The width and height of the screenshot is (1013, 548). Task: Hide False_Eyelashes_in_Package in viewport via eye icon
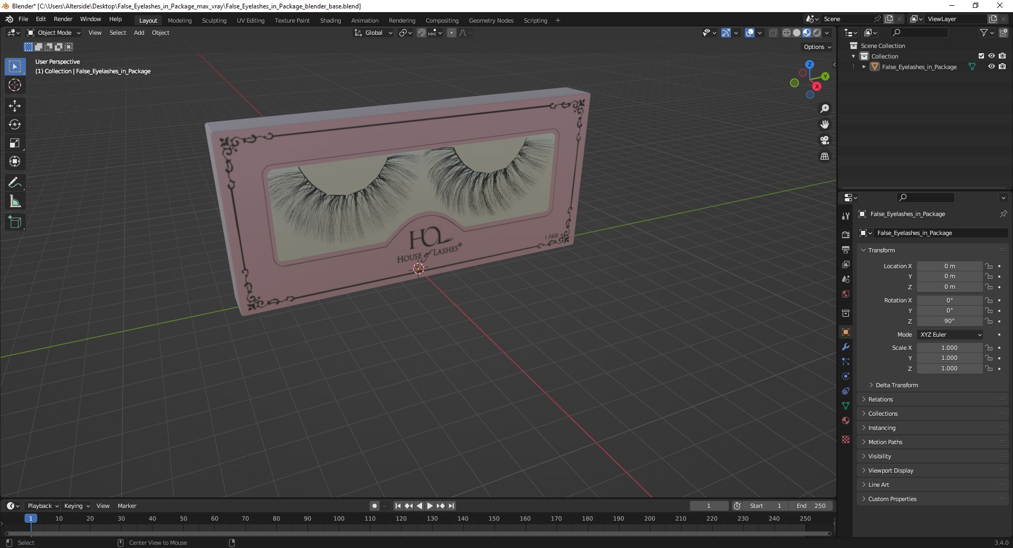[x=991, y=67]
